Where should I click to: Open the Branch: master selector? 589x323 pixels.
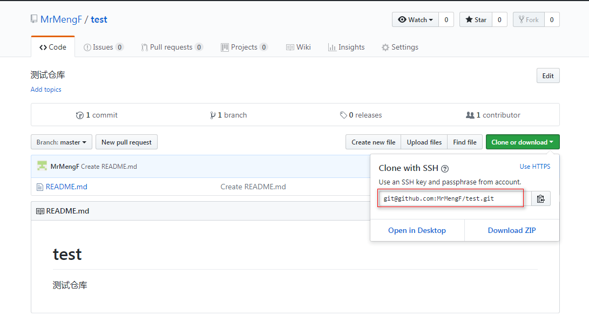[62, 142]
